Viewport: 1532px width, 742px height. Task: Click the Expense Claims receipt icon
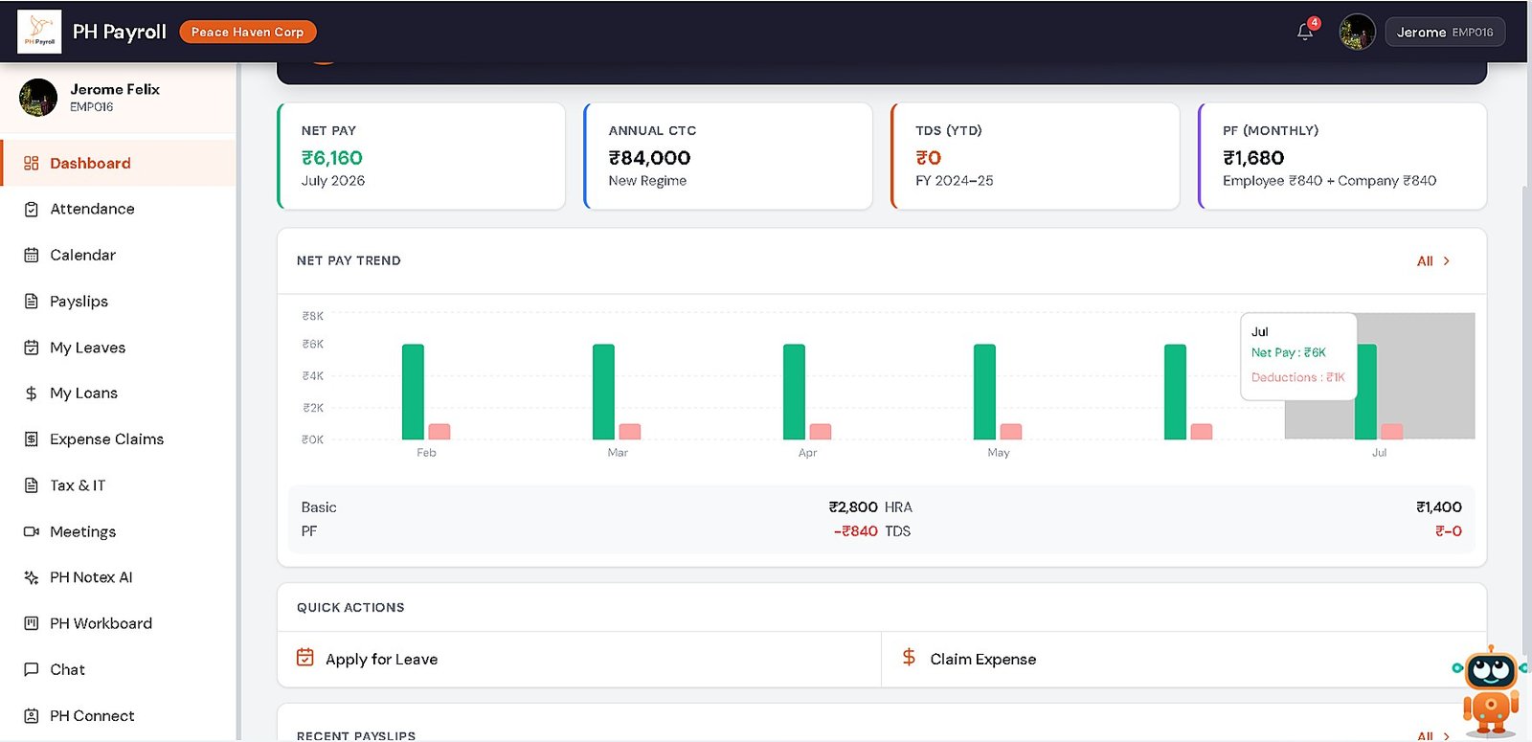click(x=32, y=438)
